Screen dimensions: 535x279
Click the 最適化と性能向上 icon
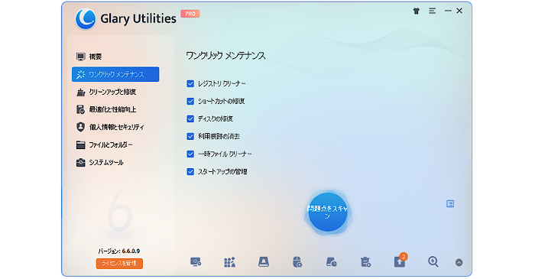click(80, 109)
